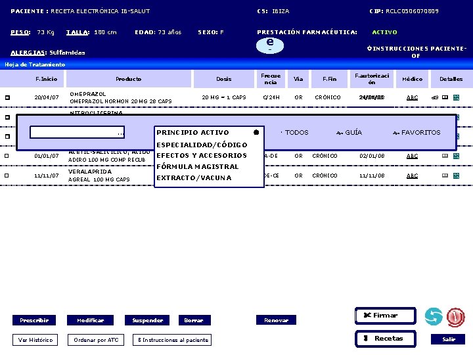
Task: Click the 'Q/24H' frequency cell
Action: point(271,97)
